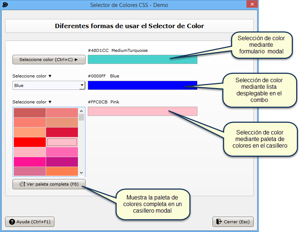Select the coral orange swatch at palette bottom
302x232 pixels.
pos(62,171)
